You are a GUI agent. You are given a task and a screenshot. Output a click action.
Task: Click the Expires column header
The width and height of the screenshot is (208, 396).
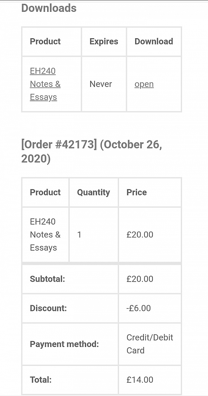pos(104,41)
